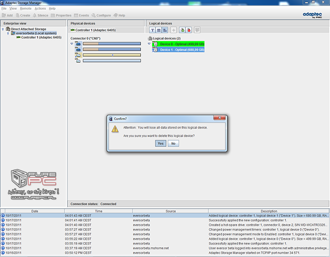Collapse the Logical devices list arrow

(x=149, y=44)
